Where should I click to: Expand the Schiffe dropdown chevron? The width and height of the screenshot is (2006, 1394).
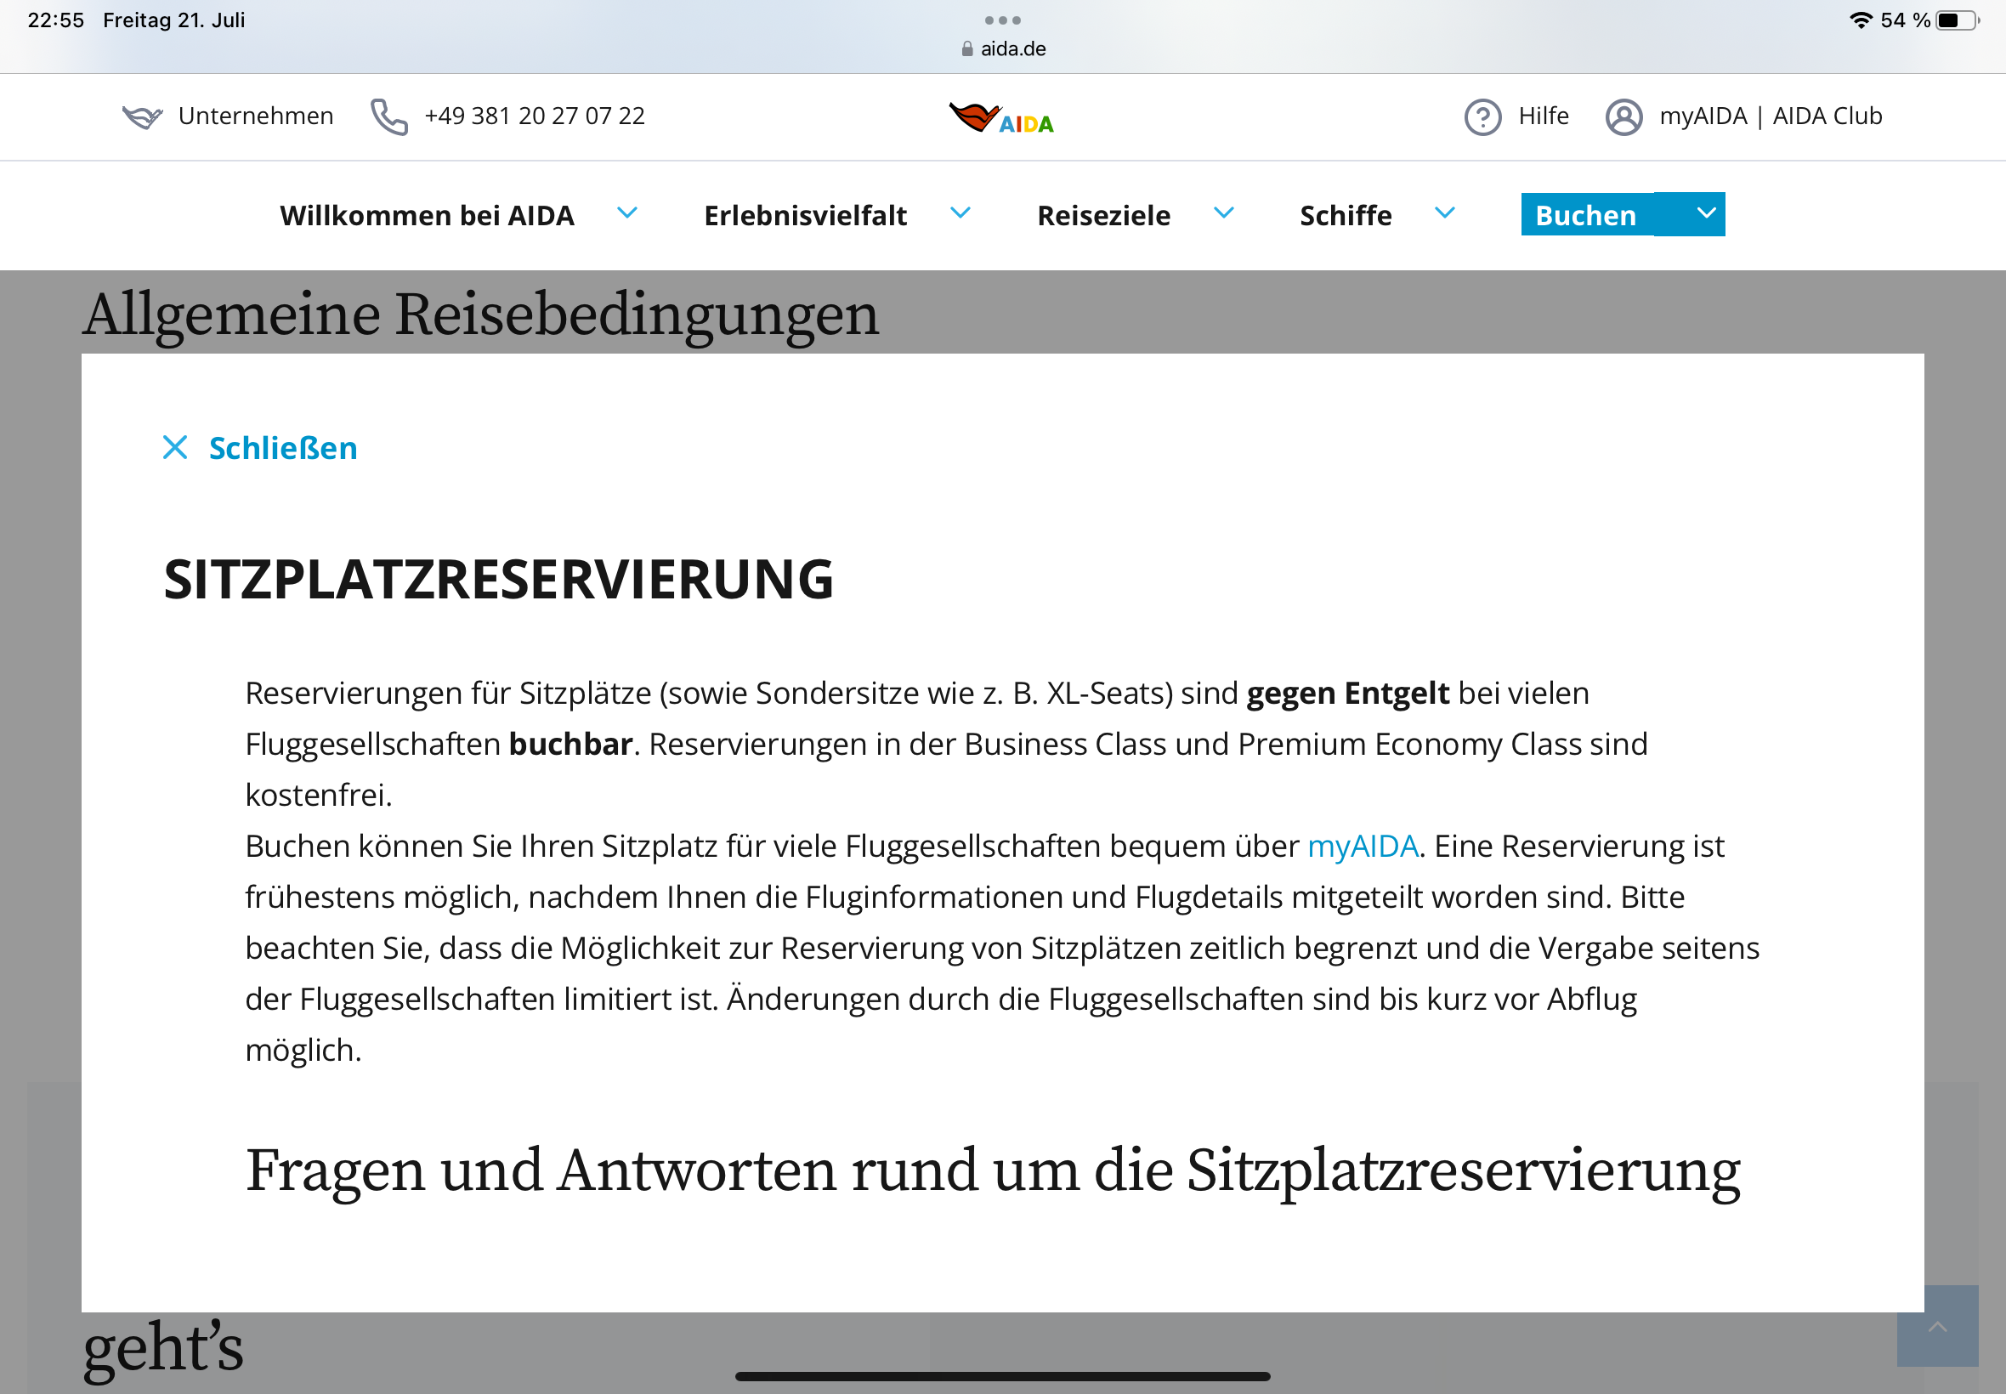(x=1444, y=213)
